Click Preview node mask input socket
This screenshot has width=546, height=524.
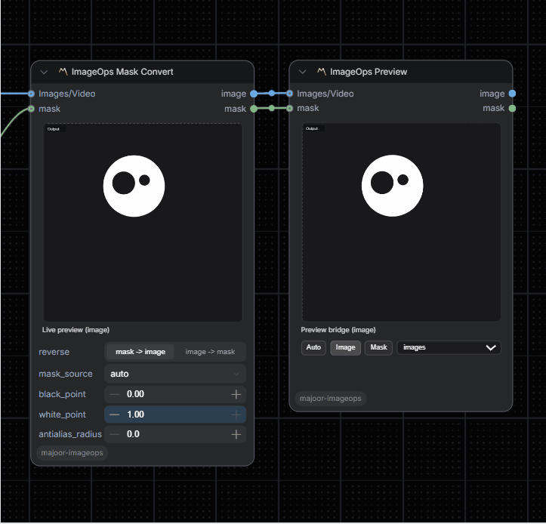click(290, 108)
